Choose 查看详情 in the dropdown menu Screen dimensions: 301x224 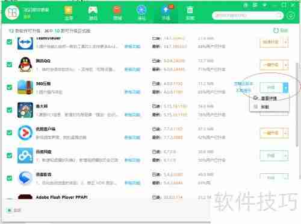coord(269,98)
